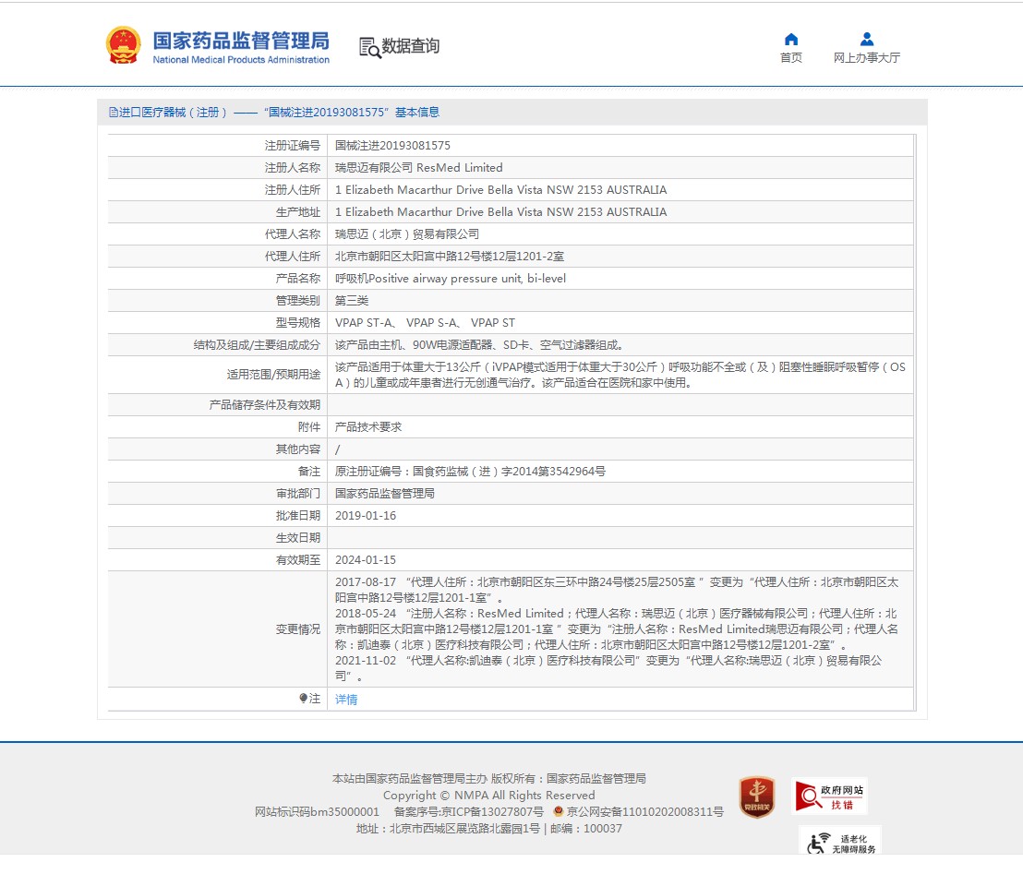Viewport: 1023px width, 874px height.
Task: Select the agent name 瑞思迈（北京）贸易有限公司
Action: (x=407, y=234)
